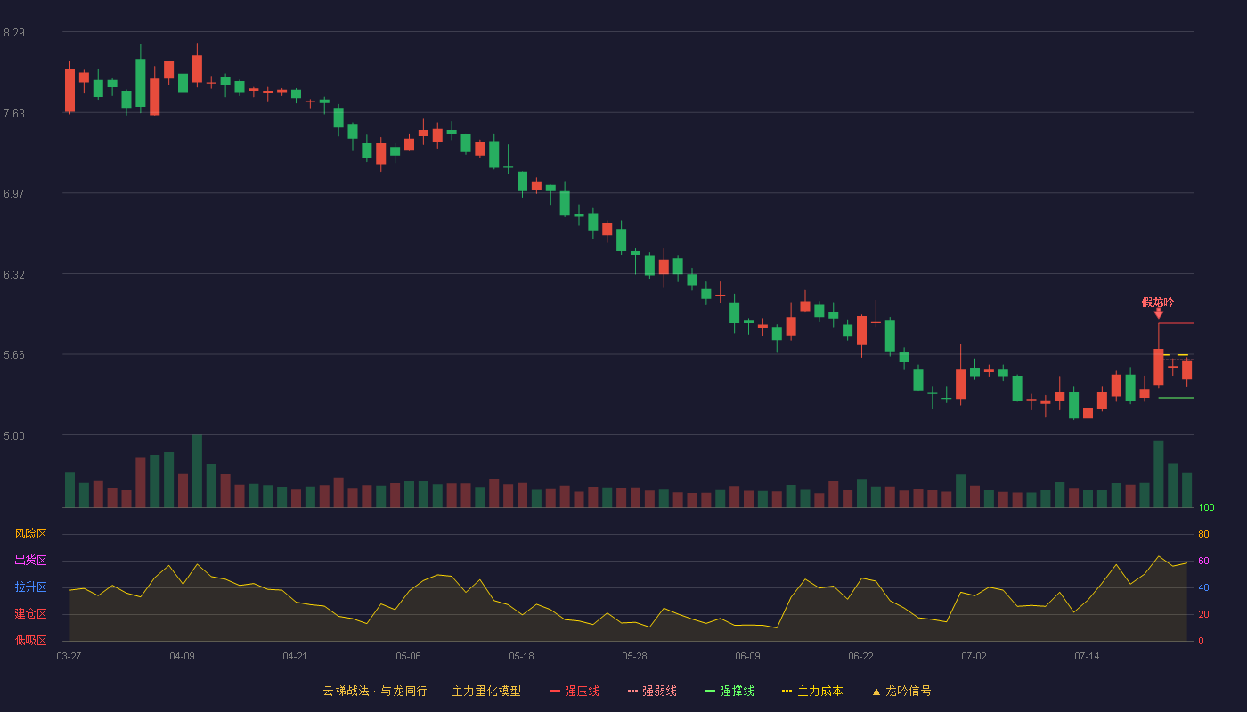Toggle the 龙吟信号 legend entry
The height and width of the screenshot is (712, 1247).
coord(901,691)
